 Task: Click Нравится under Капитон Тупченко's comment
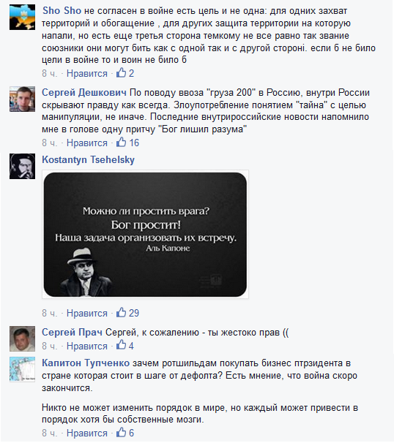point(87,433)
